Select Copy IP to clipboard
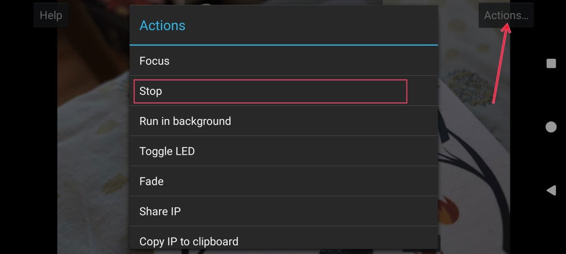Image resolution: width=566 pixels, height=254 pixels. tap(283, 240)
